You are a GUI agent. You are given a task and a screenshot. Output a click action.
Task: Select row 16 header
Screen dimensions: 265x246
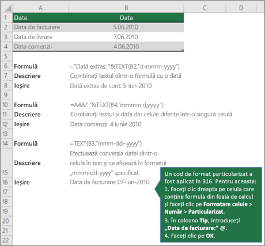6,182
